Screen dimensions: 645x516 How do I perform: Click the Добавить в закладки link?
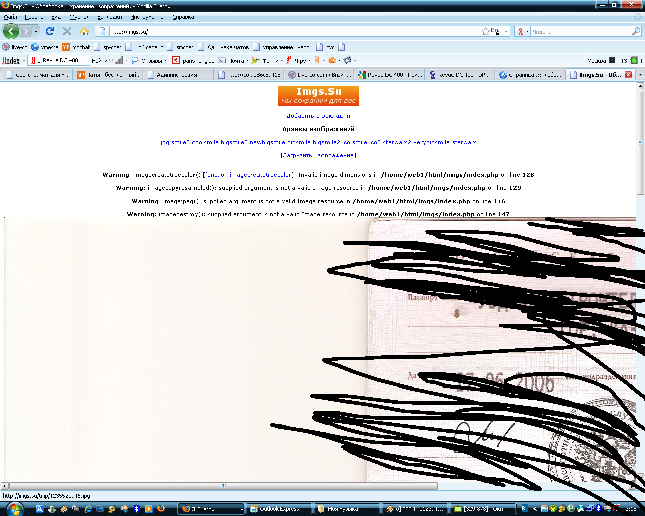click(x=318, y=116)
